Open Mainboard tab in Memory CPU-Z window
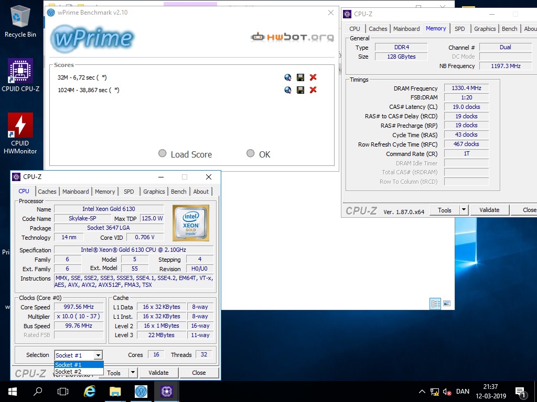This screenshot has width=537, height=402. point(406,29)
